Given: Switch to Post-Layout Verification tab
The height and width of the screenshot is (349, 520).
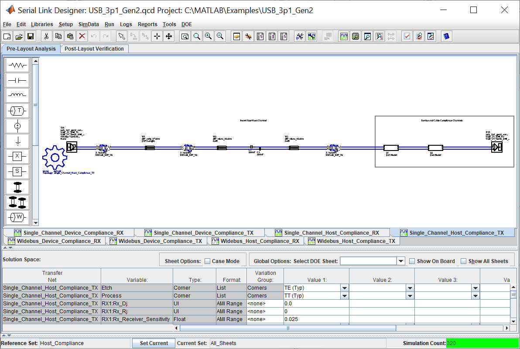Looking at the screenshot, I should (94, 49).
